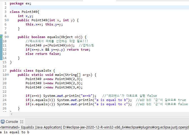Collapse the equals method fold on line 9

8,37
